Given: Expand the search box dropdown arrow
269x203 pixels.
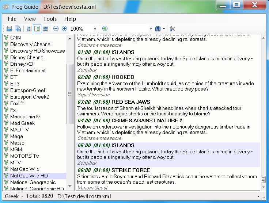Looking at the screenshot, I should tap(151, 29).
